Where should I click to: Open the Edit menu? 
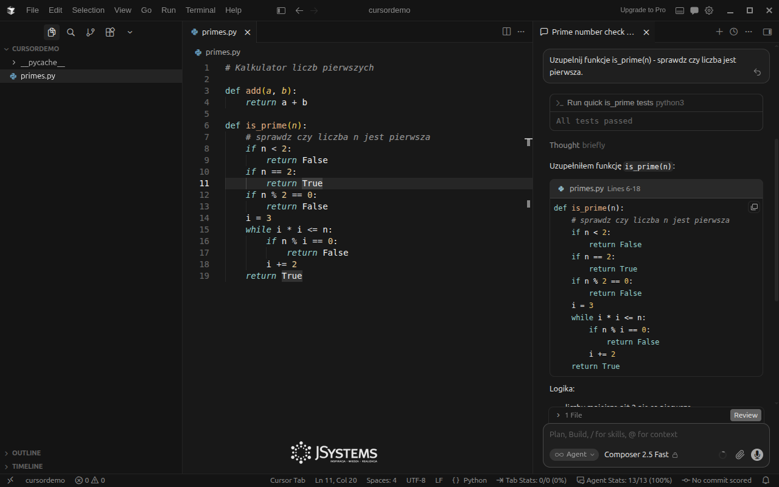point(55,10)
